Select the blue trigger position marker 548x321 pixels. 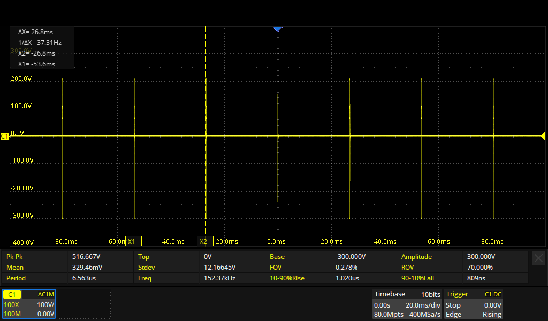[277, 29]
